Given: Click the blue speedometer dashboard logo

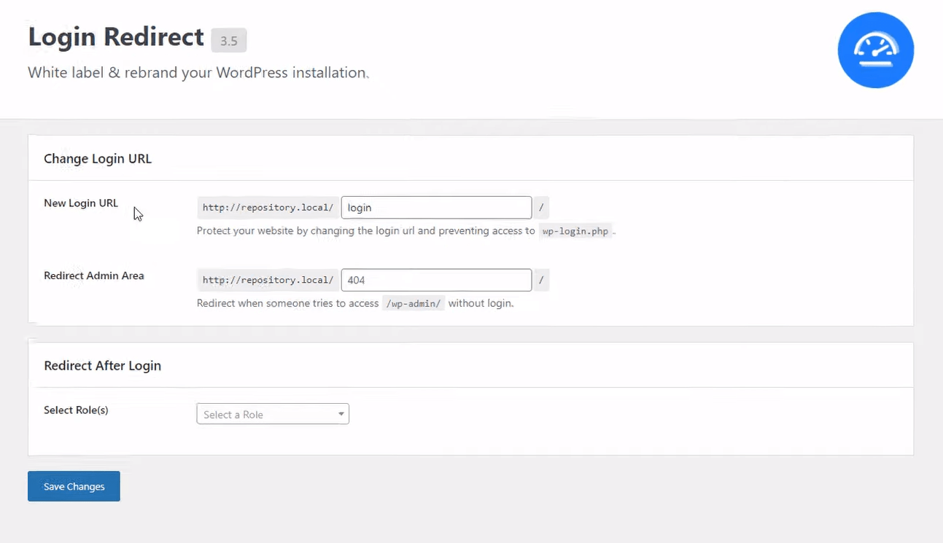Looking at the screenshot, I should tap(875, 50).
